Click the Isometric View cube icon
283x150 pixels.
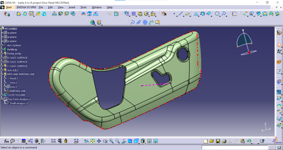point(136,141)
